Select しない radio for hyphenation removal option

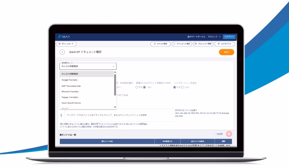pyautogui.click(x=182, y=87)
